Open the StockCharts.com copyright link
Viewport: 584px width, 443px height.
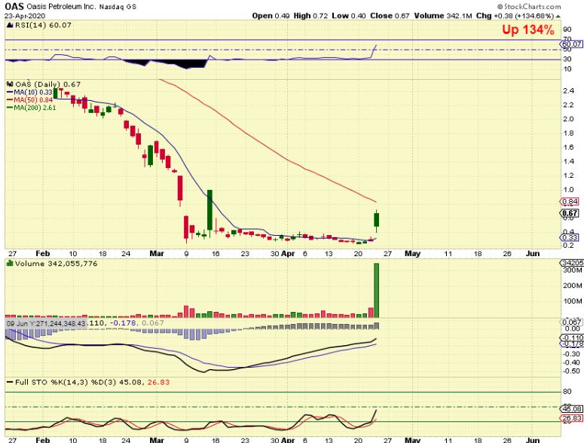529,7
